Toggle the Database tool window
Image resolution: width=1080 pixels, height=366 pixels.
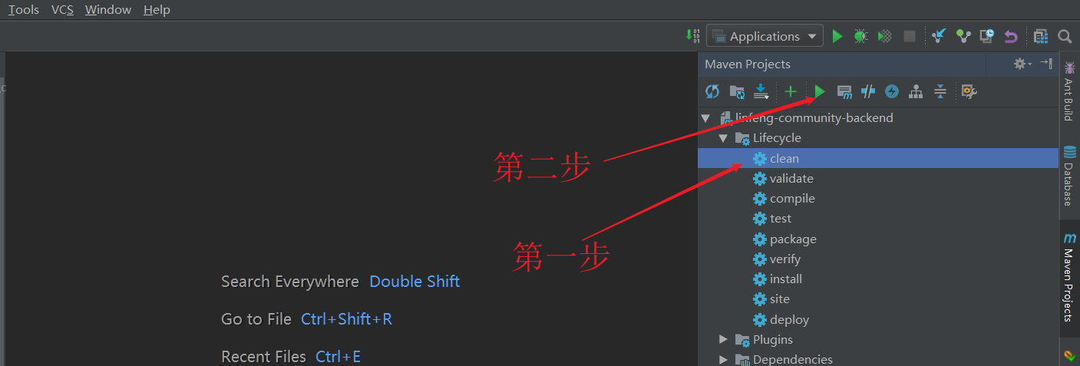[1068, 176]
